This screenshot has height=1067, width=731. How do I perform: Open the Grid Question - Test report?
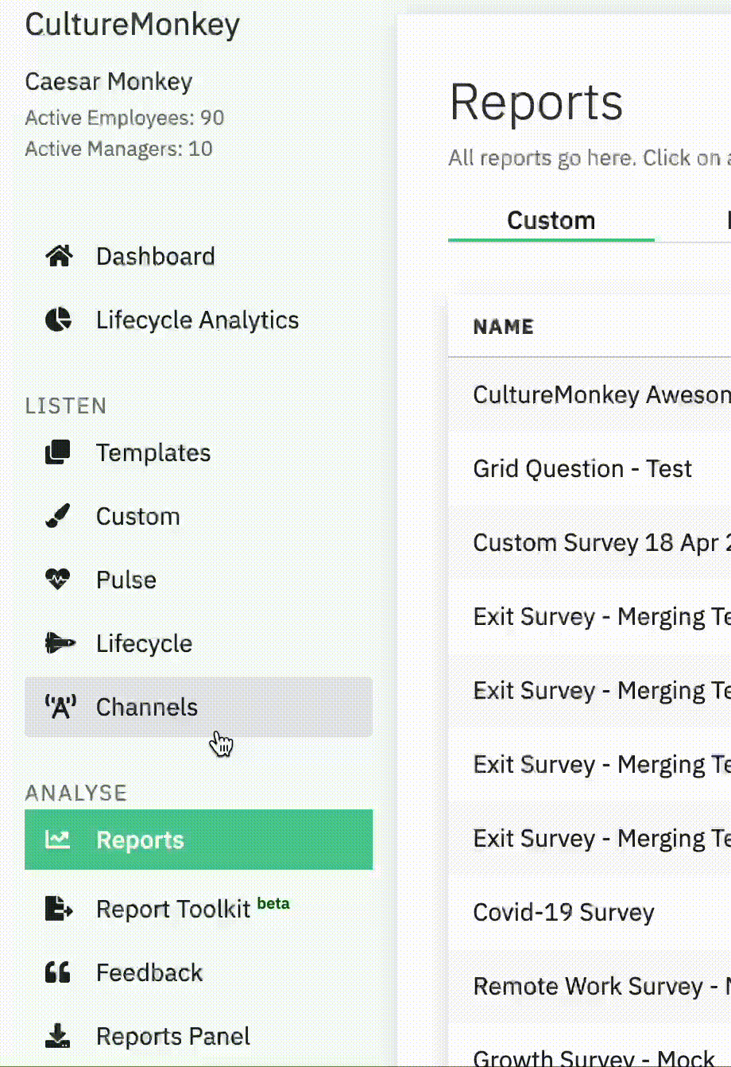pos(590,468)
